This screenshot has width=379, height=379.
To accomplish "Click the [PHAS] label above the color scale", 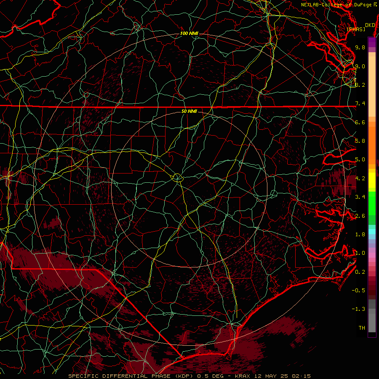I will pos(356,29).
